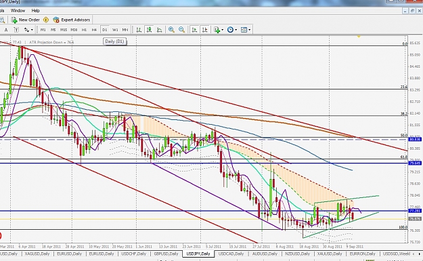Switch chart to M30 timeframe
The width and height of the screenshot is (423, 261).
[x=74, y=30]
